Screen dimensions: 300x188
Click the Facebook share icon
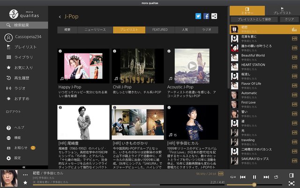click(x=206, y=16)
